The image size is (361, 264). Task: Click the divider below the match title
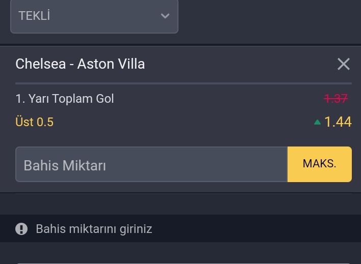184,83
